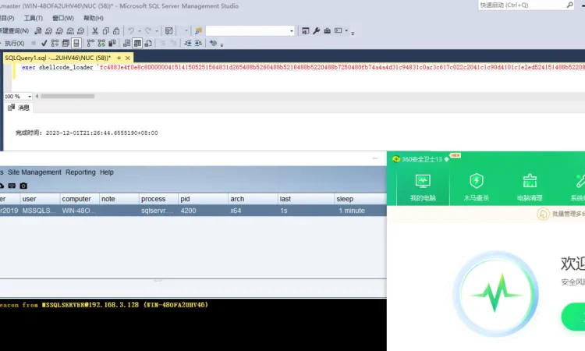Image resolution: width=585 pixels, height=351 pixels.
Task: Close the SQLQuery1.sql tab
Action: (128, 58)
